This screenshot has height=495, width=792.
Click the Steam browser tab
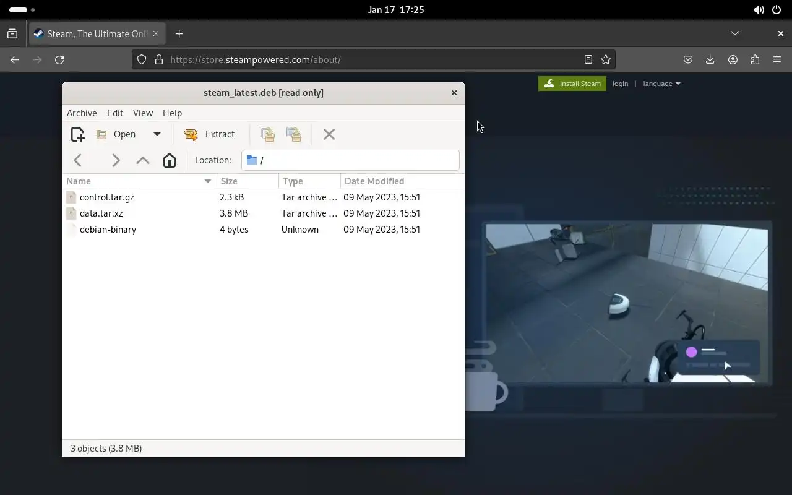[97, 34]
